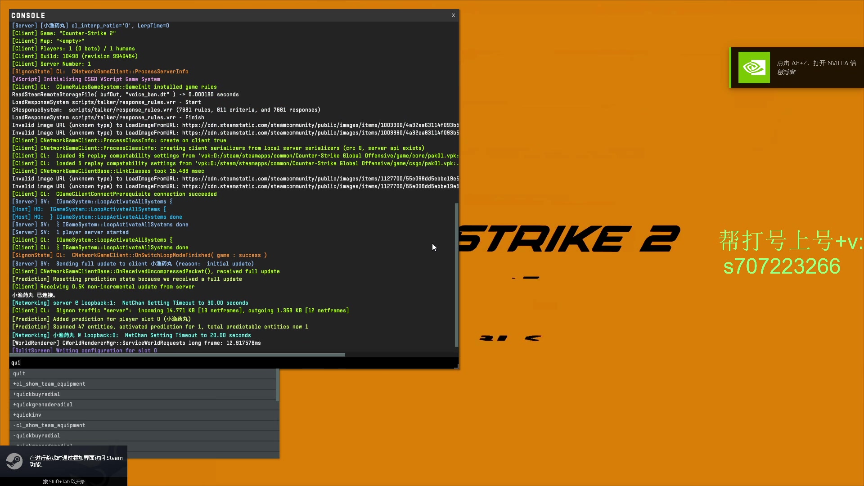This screenshot has width=864, height=486.
Task: Pick the '+quickinv' suggestion
Action: (x=143, y=415)
